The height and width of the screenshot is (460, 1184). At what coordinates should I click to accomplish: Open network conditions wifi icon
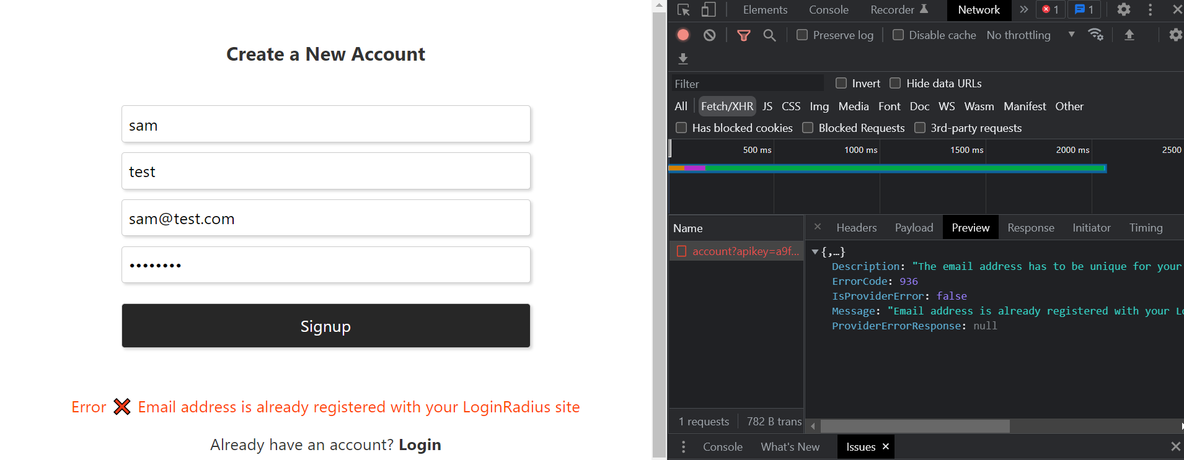(1096, 35)
